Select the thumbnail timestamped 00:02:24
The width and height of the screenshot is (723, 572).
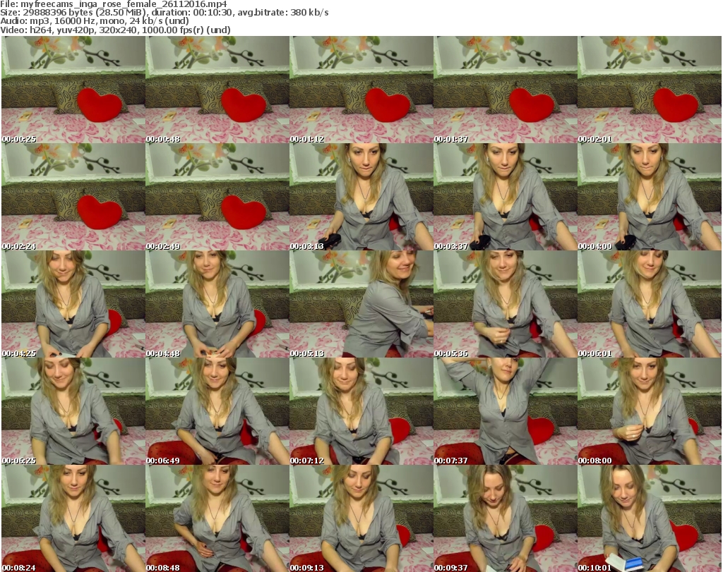click(73, 197)
